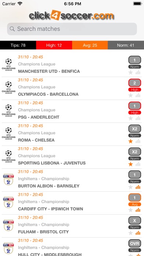Click stats chart icon for Olympiacos - Barcellona
The image size is (144, 256).
pyautogui.click(x=138, y=95)
